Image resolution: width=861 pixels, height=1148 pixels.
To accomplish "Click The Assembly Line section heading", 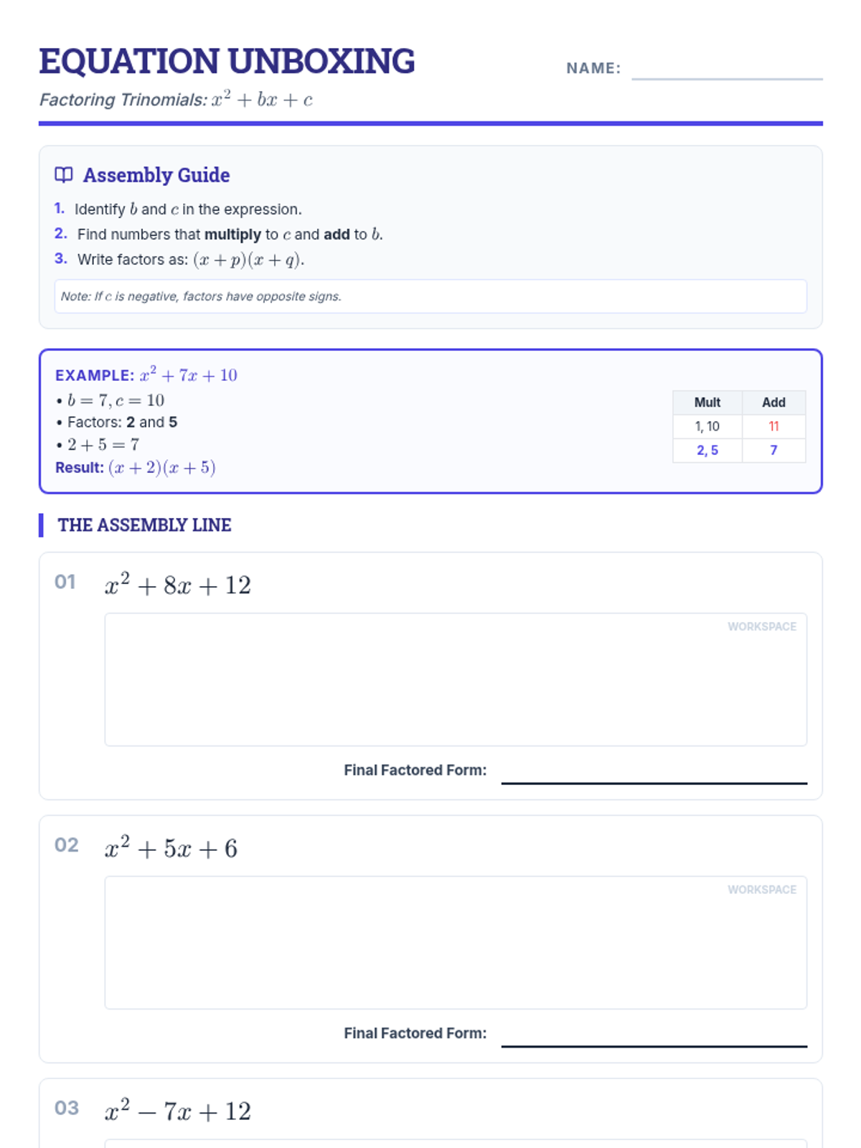I will [x=144, y=525].
